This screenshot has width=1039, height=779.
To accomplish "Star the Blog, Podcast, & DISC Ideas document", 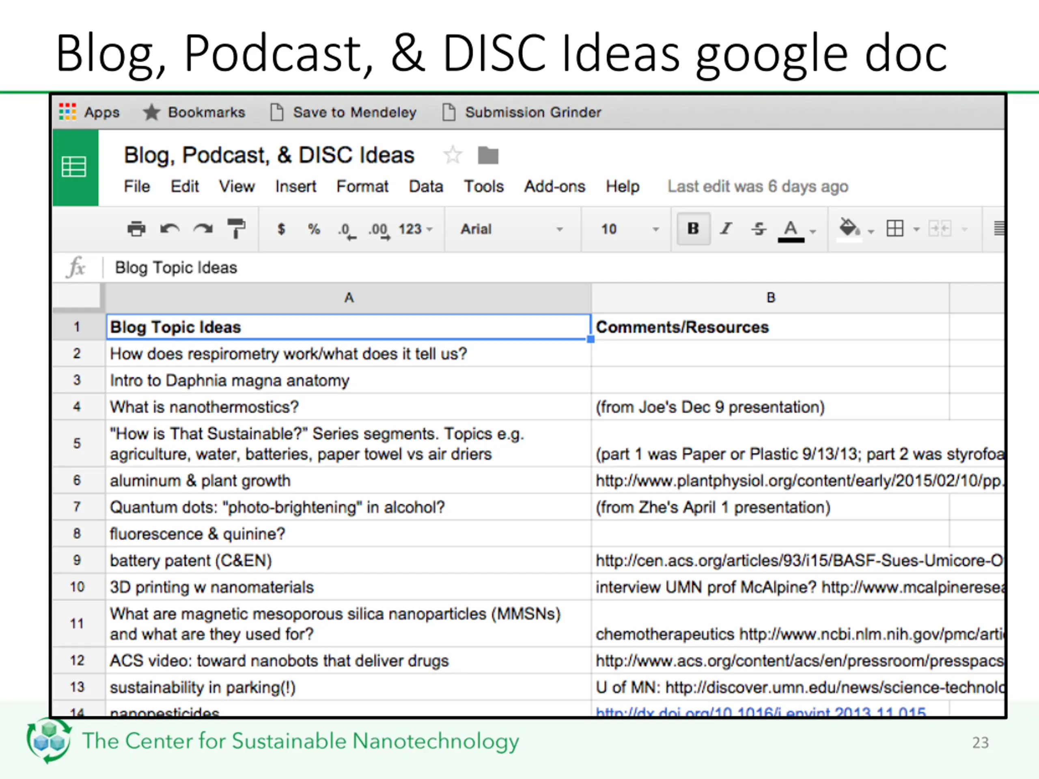I will [x=453, y=155].
